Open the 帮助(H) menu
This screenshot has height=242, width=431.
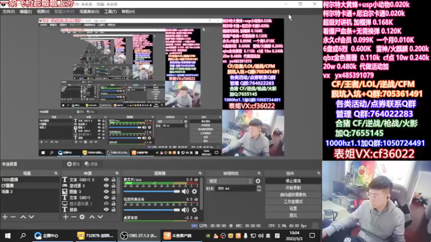click(128, 12)
